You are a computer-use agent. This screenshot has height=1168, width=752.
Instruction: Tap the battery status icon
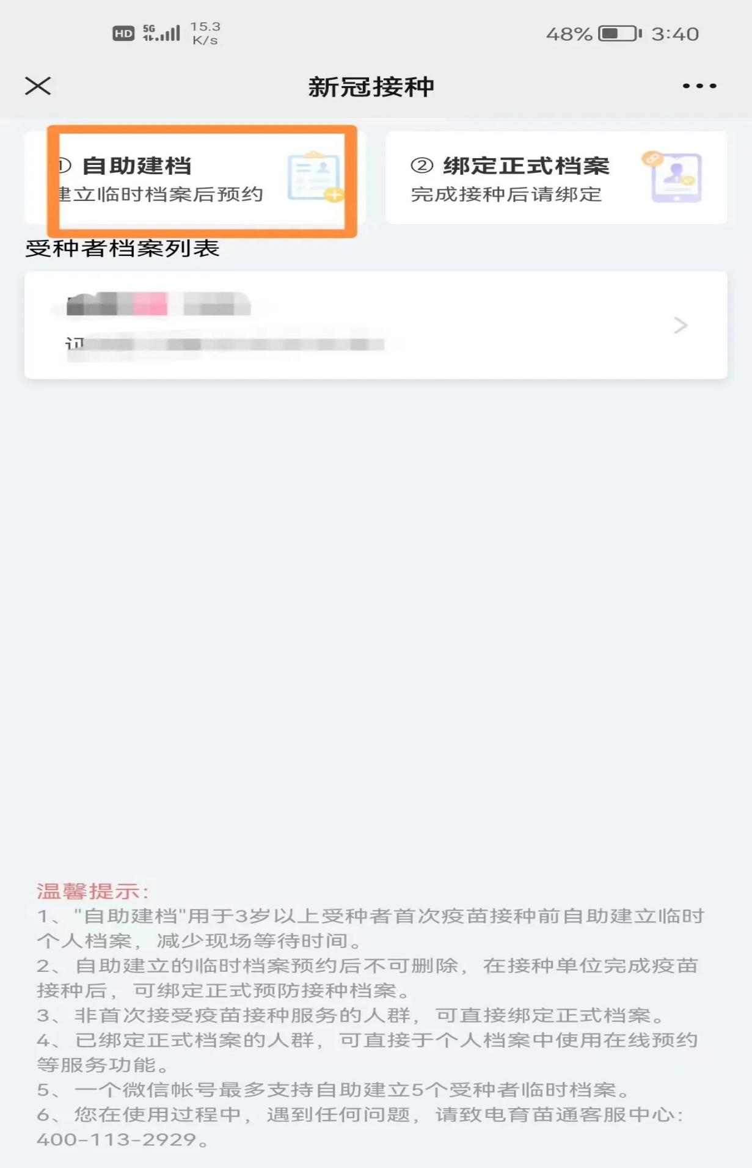pos(620,34)
